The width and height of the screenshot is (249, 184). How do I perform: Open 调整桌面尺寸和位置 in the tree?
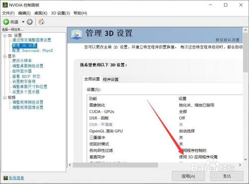coord(30,86)
